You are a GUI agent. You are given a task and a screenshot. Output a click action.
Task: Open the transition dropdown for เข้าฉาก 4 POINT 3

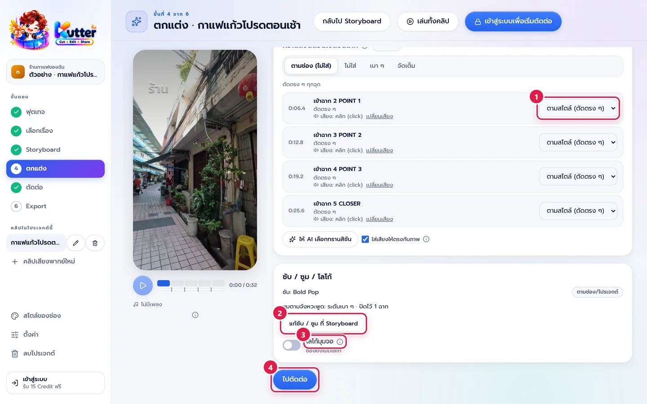coord(578,176)
